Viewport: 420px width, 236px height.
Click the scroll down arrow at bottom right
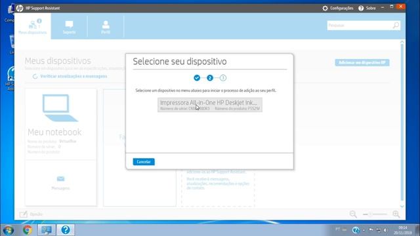point(402,206)
